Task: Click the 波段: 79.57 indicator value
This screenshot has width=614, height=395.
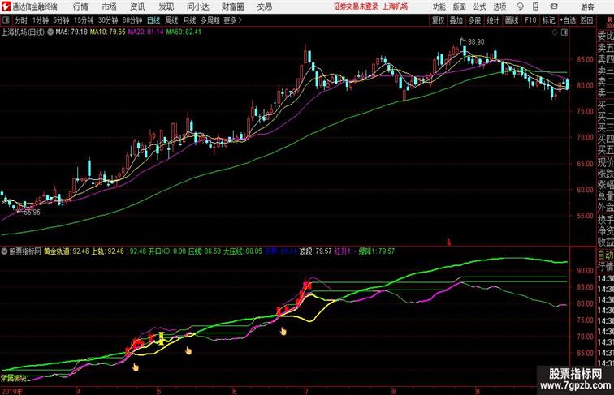Action: (x=316, y=251)
